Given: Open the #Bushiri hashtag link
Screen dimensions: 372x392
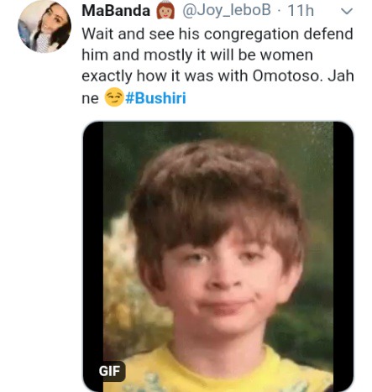Looking at the screenshot, I should point(156,98).
